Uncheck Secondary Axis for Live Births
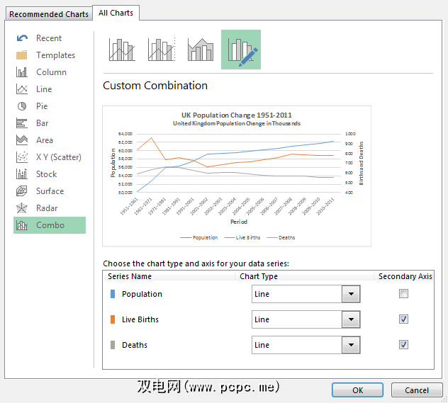This screenshot has height=403, width=448. point(403,319)
